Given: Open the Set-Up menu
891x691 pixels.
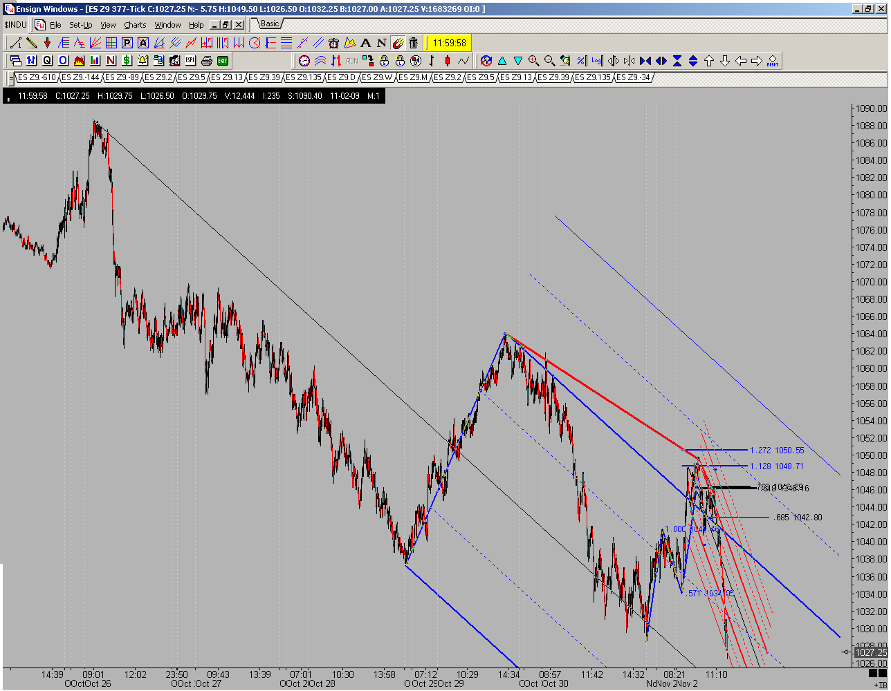Looking at the screenshot, I should click(x=80, y=25).
